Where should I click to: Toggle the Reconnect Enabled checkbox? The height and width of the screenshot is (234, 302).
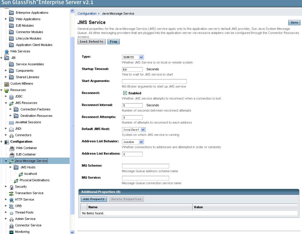coord(125,93)
